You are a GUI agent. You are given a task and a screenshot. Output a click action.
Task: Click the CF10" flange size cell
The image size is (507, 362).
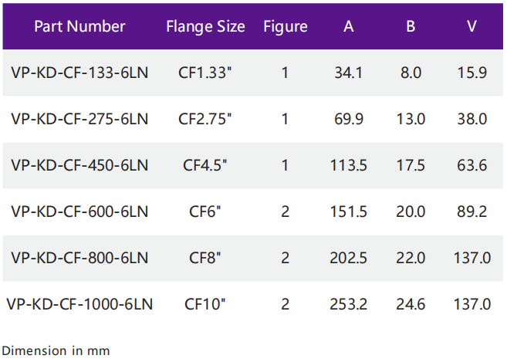(x=205, y=304)
